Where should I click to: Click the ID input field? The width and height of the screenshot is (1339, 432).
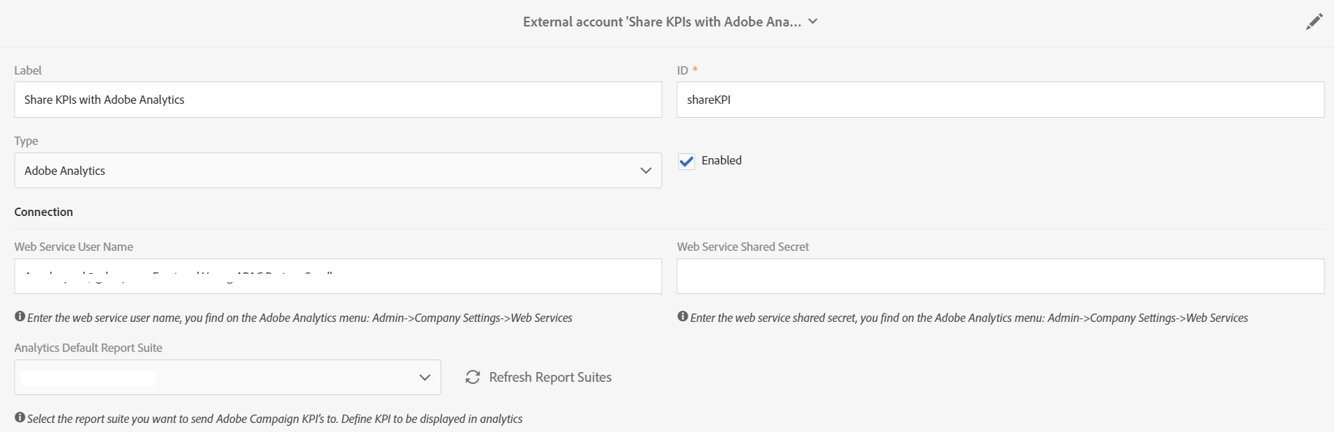point(1000,100)
